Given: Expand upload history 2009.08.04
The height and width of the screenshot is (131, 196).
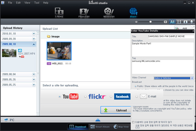Looking at the screenshot, I should click(x=34, y=74).
